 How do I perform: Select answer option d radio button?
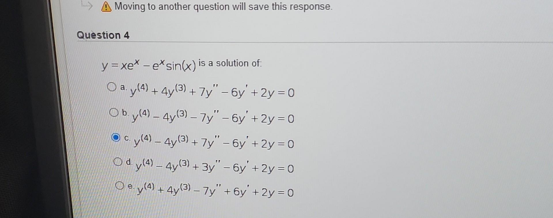coord(118,161)
